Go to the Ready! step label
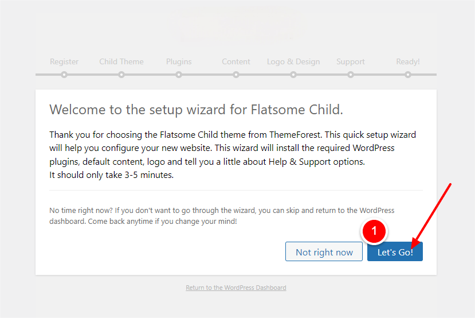This screenshot has height=318, width=475. pos(408,61)
